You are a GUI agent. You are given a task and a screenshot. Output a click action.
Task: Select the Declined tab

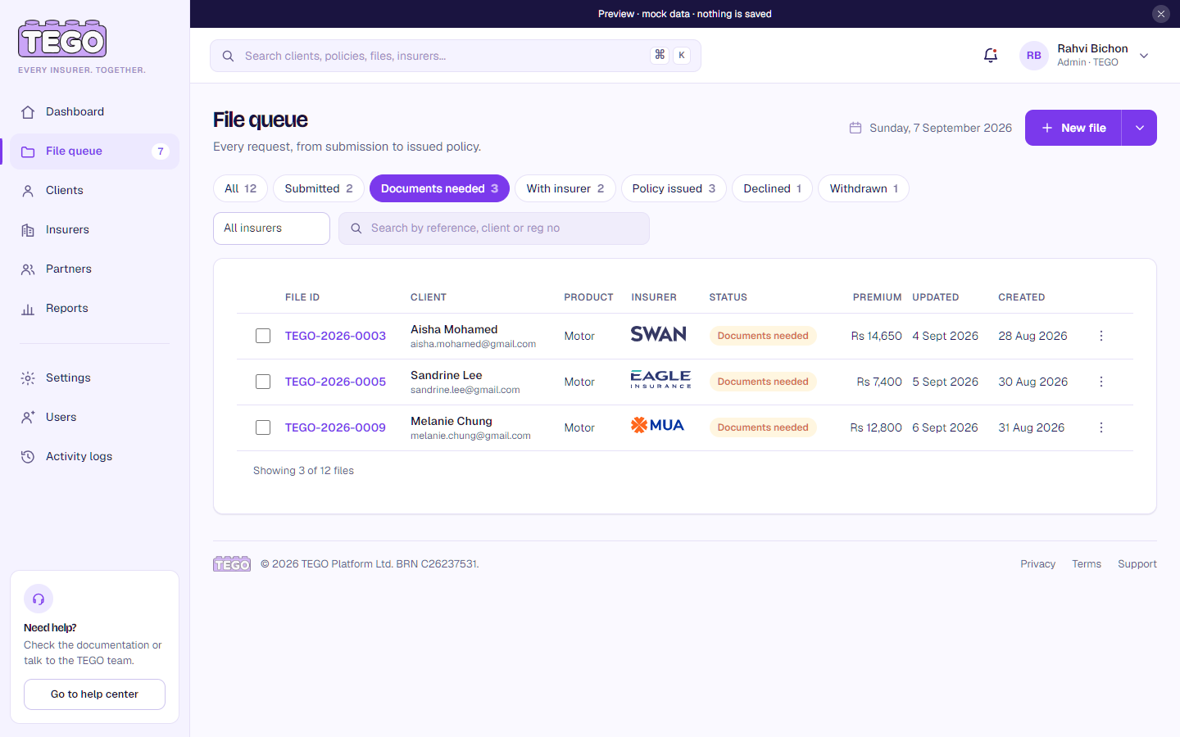pos(772,188)
